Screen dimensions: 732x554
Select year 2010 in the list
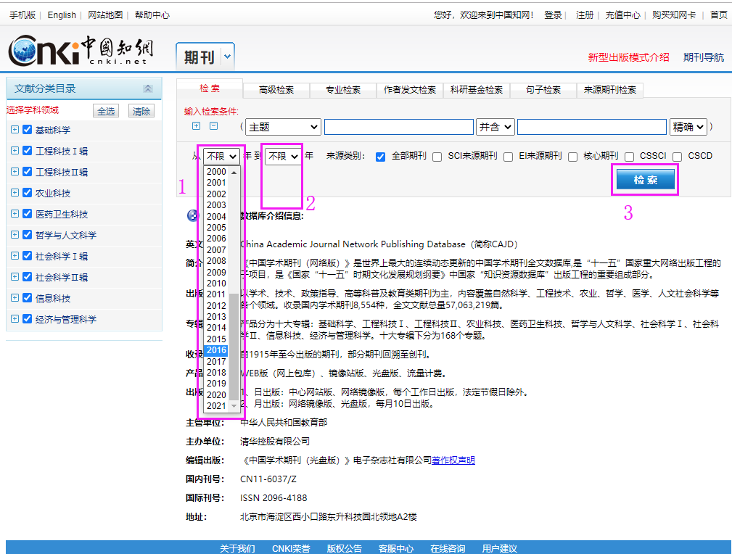pos(217,284)
